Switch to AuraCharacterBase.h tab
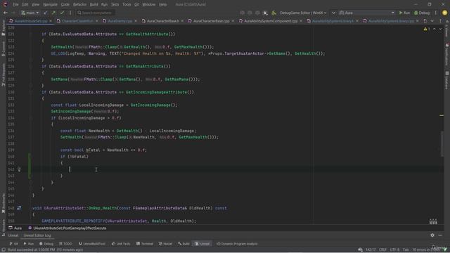Image resolution: width=450 pixels, height=253 pixels. pyautogui.click(x=162, y=21)
